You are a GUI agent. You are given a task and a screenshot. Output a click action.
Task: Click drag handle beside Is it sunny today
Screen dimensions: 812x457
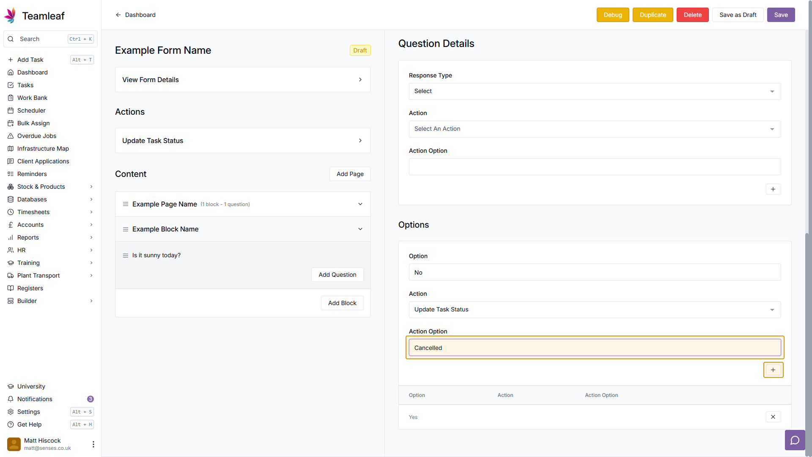pos(126,256)
